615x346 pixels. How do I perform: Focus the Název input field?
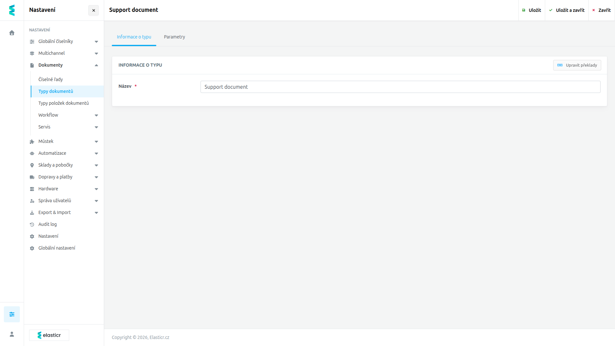400,87
